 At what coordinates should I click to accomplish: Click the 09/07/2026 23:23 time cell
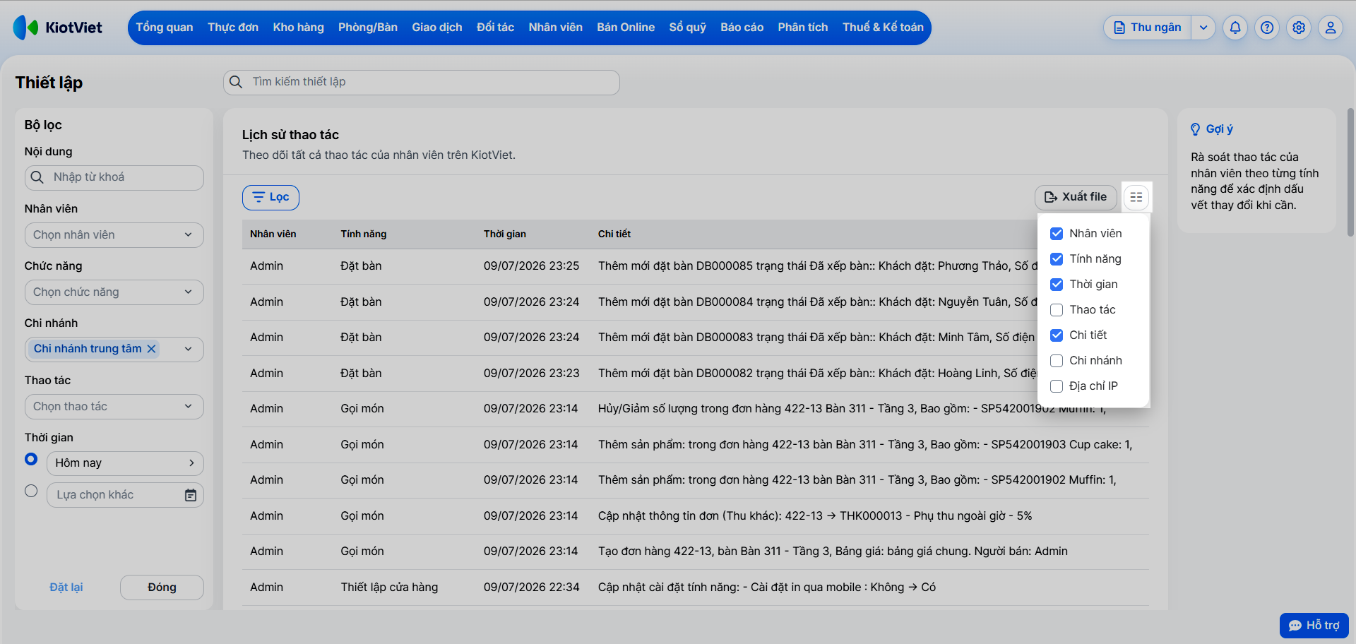point(531,374)
